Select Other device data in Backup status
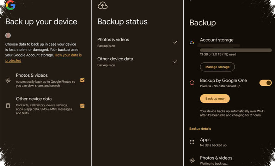This screenshot has width=275, height=166. tap(137, 62)
